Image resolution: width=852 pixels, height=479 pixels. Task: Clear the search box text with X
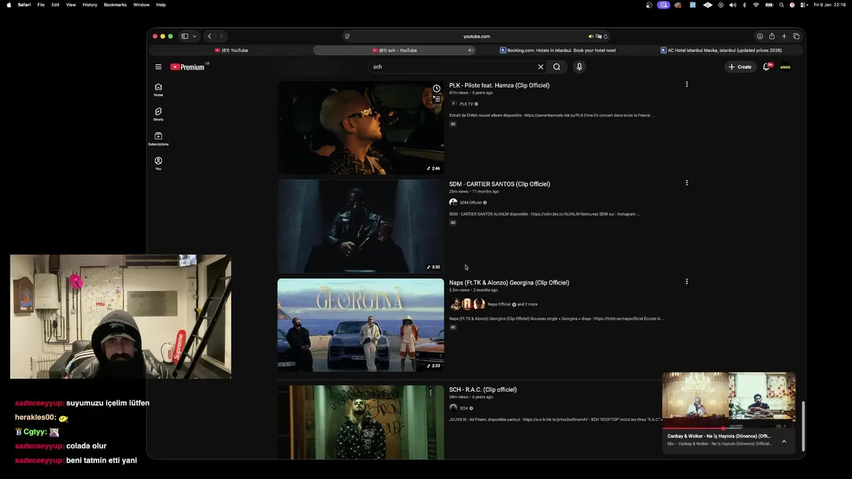(540, 67)
